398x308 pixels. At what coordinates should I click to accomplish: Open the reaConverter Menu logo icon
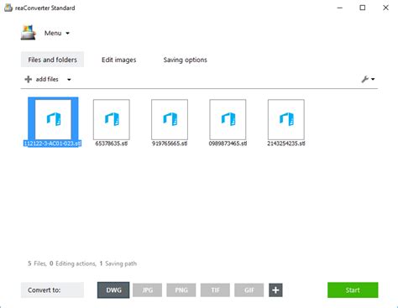tap(29, 33)
